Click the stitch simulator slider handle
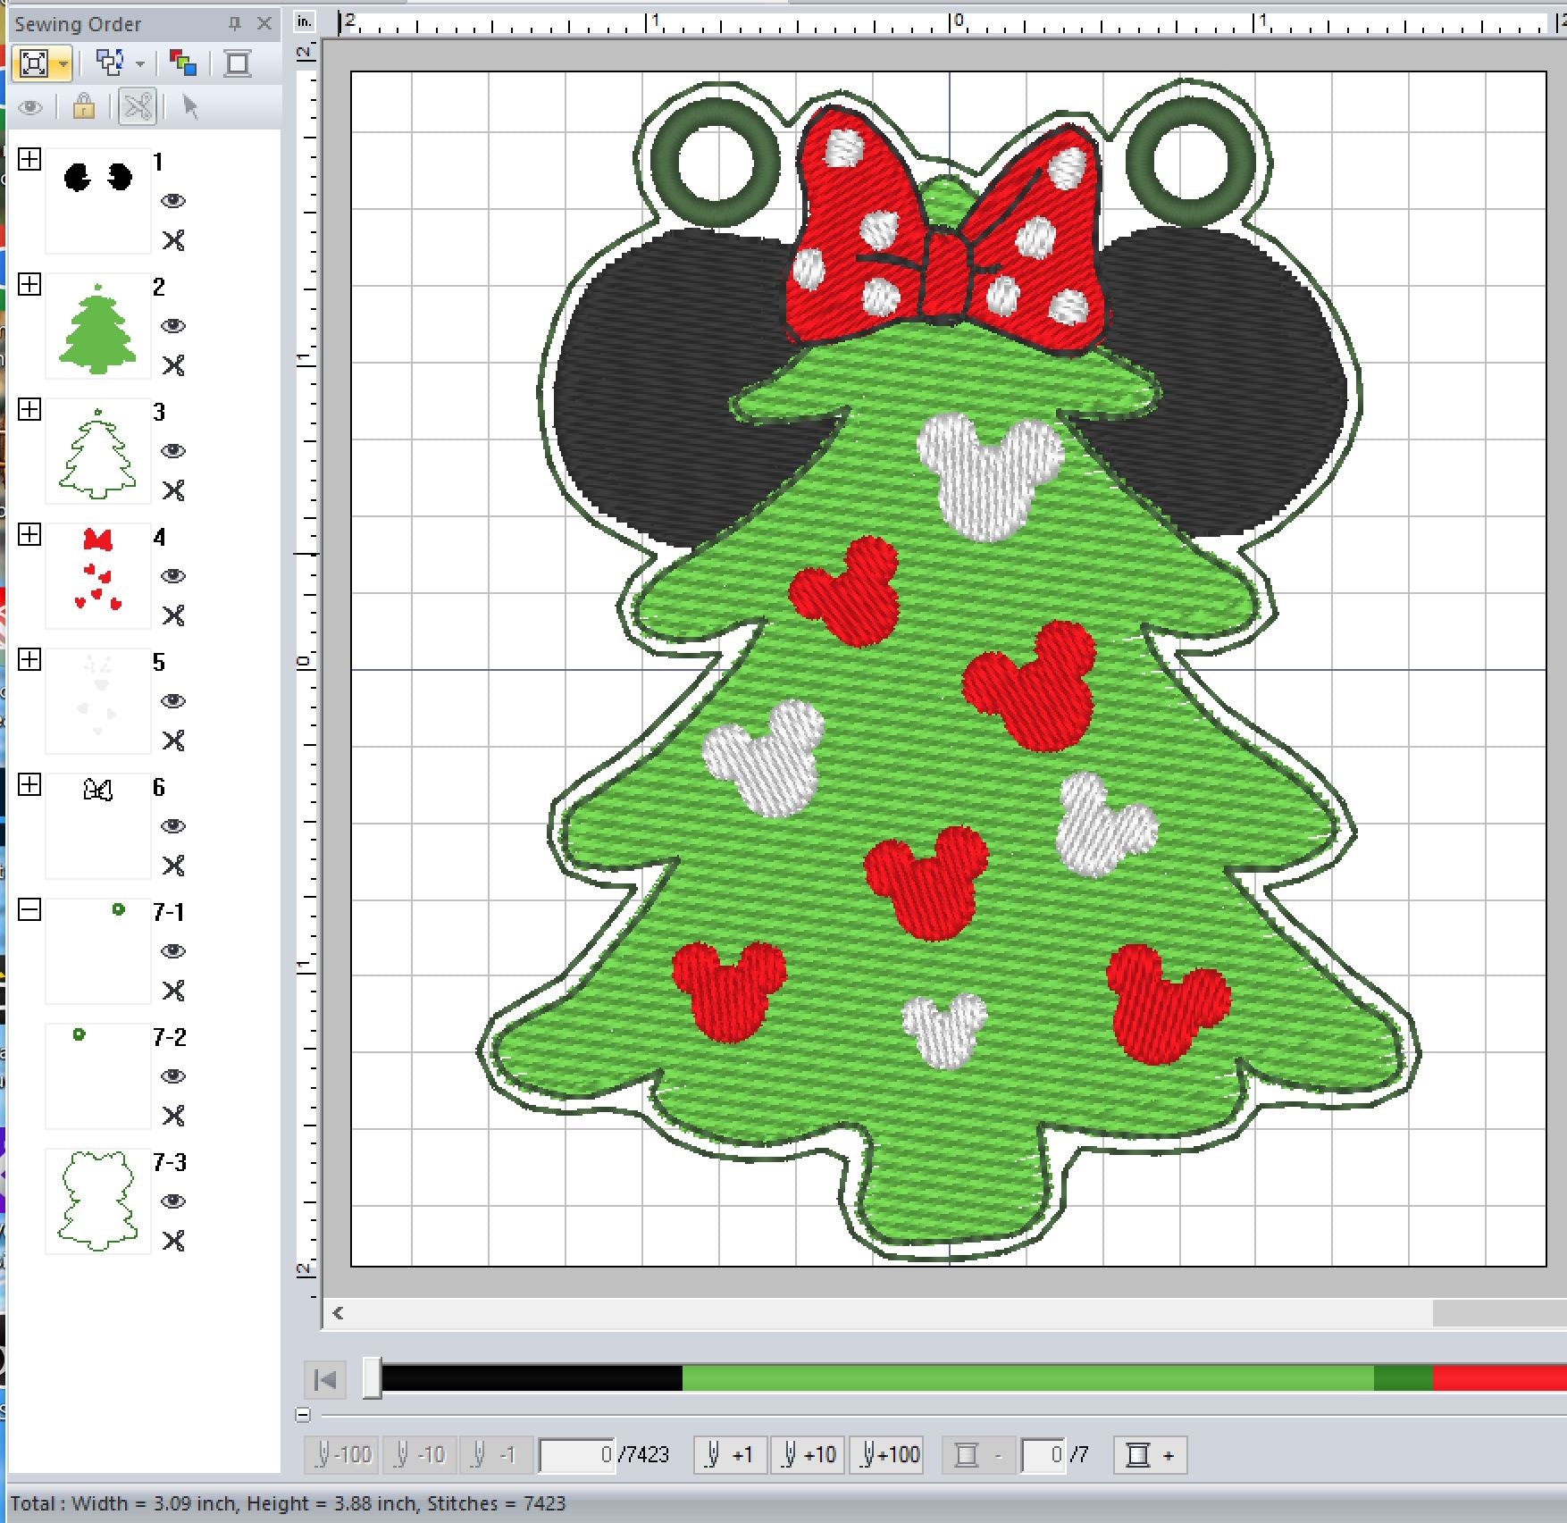The width and height of the screenshot is (1567, 1523). click(373, 1378)
